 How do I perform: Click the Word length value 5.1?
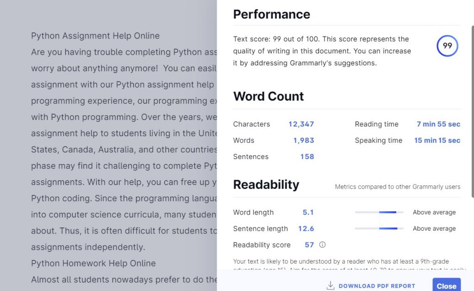[x=308, y=212]
